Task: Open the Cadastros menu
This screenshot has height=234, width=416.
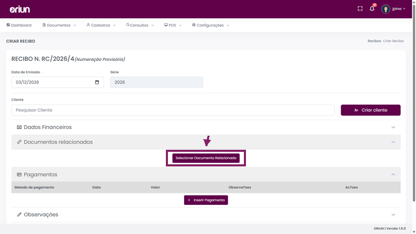Action: [x=101, y=25]
